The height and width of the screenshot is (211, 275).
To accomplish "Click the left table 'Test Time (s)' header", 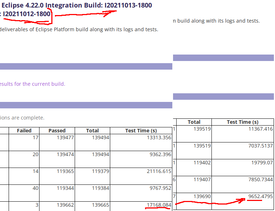I will click(x=141, y=131).
